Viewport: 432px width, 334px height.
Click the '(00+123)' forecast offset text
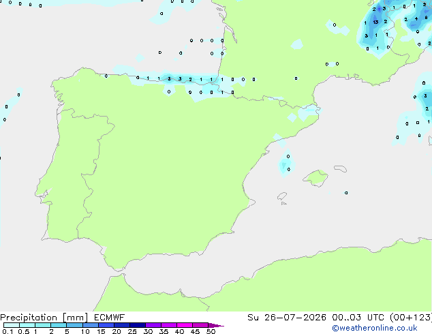coord(410,318)
